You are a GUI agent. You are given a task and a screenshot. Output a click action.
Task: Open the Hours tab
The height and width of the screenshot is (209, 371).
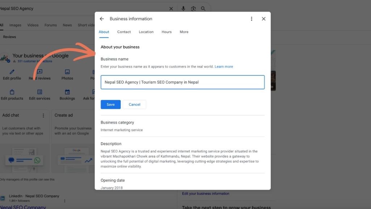coord(166,32)
